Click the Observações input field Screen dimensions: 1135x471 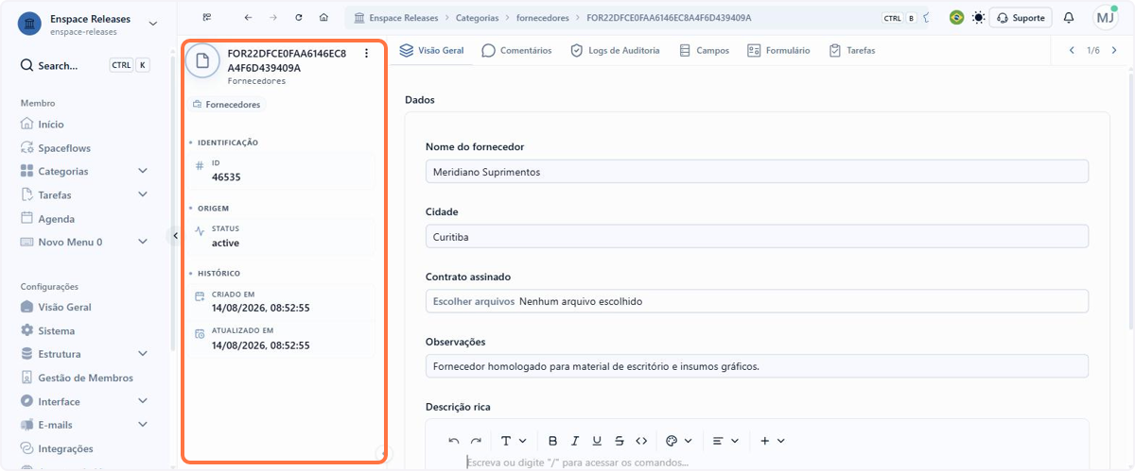pos(757,366)
